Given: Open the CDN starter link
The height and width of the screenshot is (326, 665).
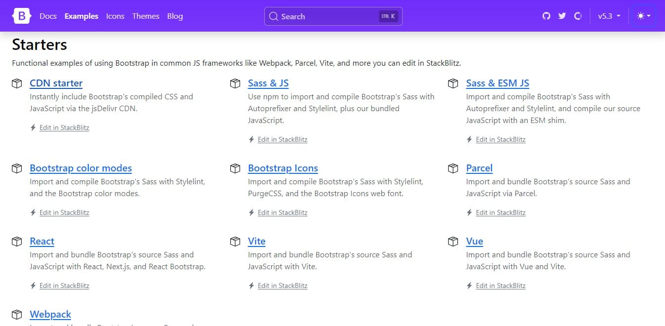Looking at the screenshot, I should (x=56, y=83).
